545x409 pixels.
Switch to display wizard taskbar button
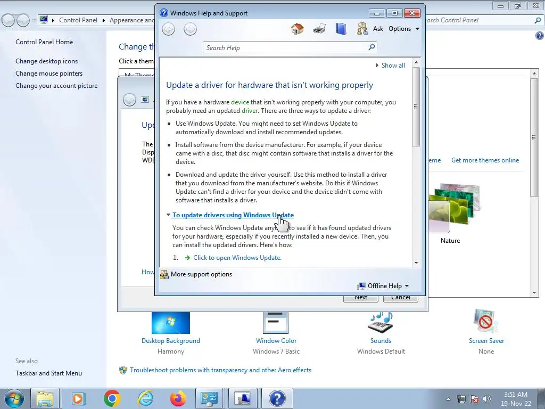(x=243, y=398)
